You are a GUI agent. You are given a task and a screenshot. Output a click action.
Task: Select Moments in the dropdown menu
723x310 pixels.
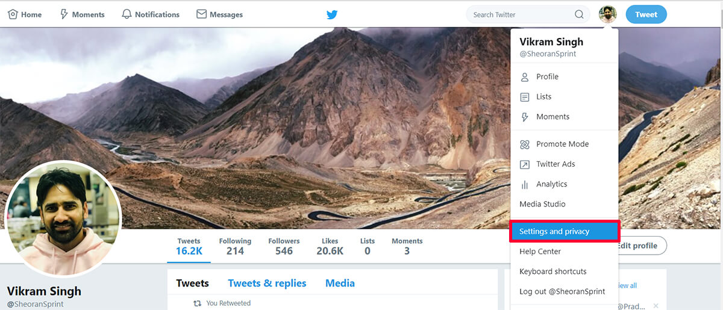coord(564,117)
